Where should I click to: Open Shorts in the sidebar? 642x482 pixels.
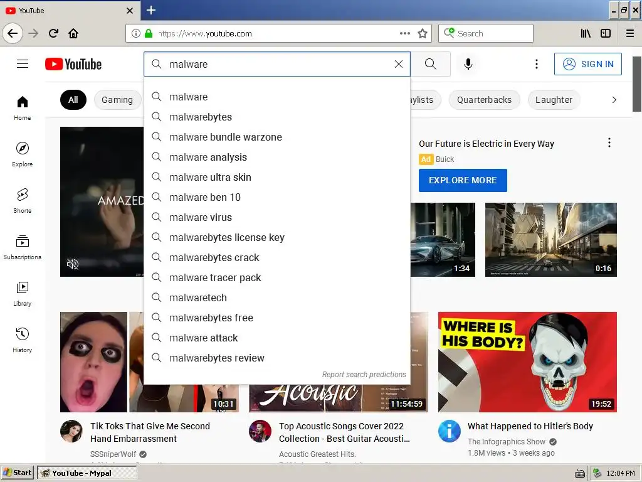point(23,201)
